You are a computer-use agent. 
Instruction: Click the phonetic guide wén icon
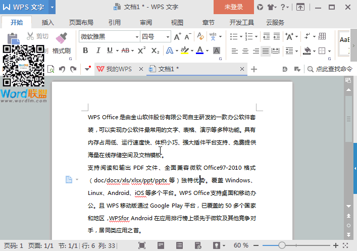point(213,36)
